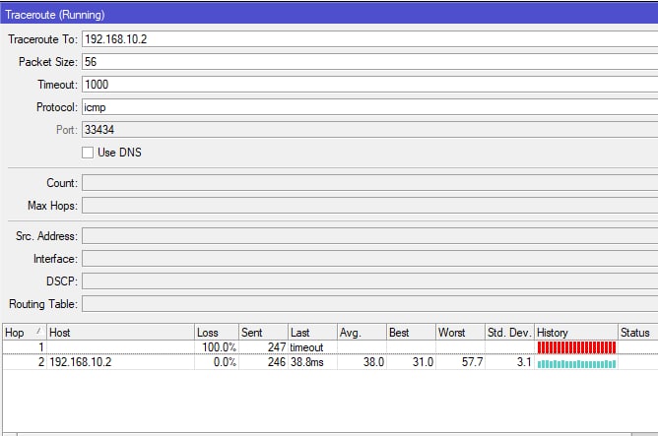Pick the Routing Table field
The image size is (658, 436).
(x=369, y=304)
